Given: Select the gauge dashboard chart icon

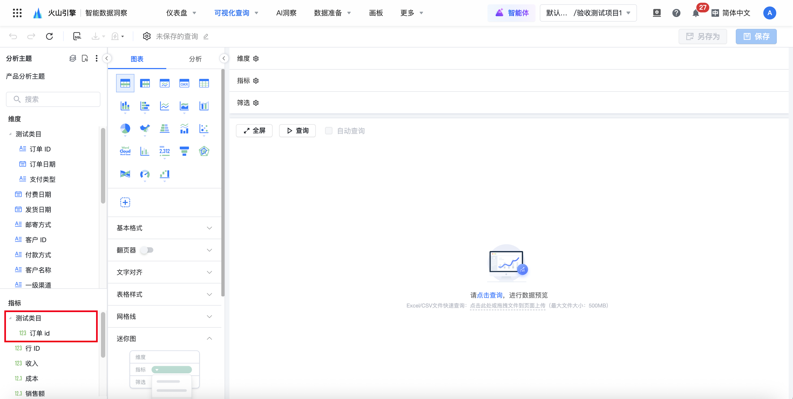Looking at the screenshot, I should pos(145,174).
